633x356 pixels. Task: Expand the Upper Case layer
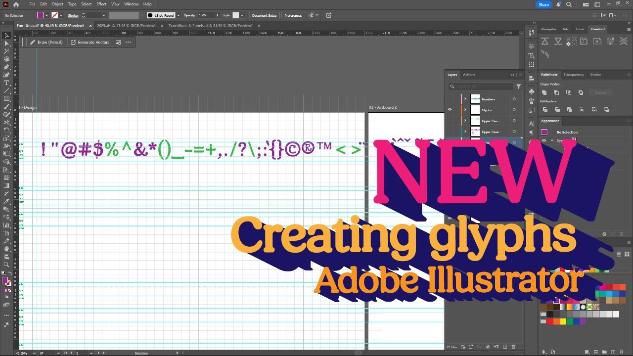tap(465, 132)
